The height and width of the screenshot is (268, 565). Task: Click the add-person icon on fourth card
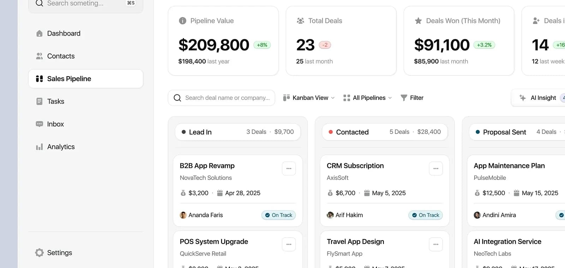coord(536,21)
